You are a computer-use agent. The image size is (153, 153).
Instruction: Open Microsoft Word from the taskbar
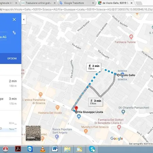tap(55, 149)
